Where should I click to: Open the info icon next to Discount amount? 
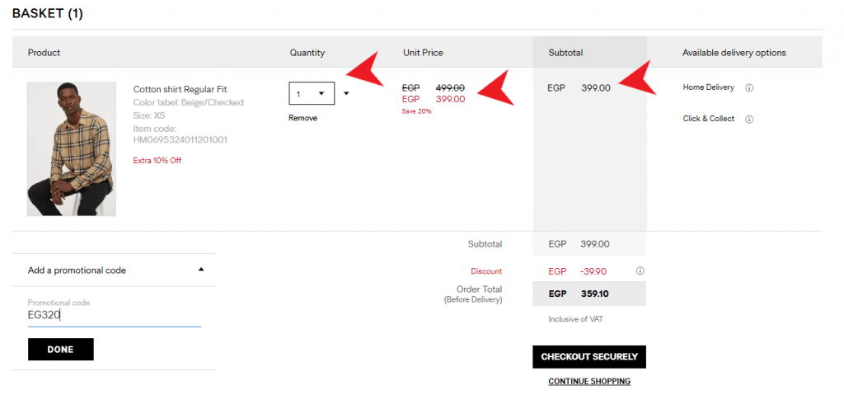point(640,270)
